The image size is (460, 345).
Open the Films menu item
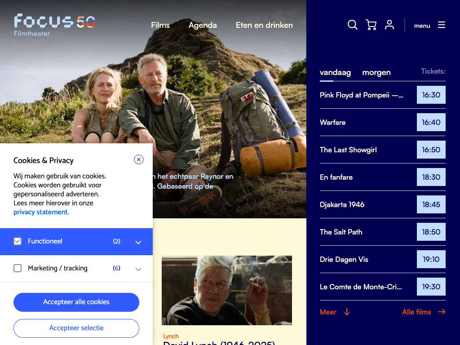point(160,25)
